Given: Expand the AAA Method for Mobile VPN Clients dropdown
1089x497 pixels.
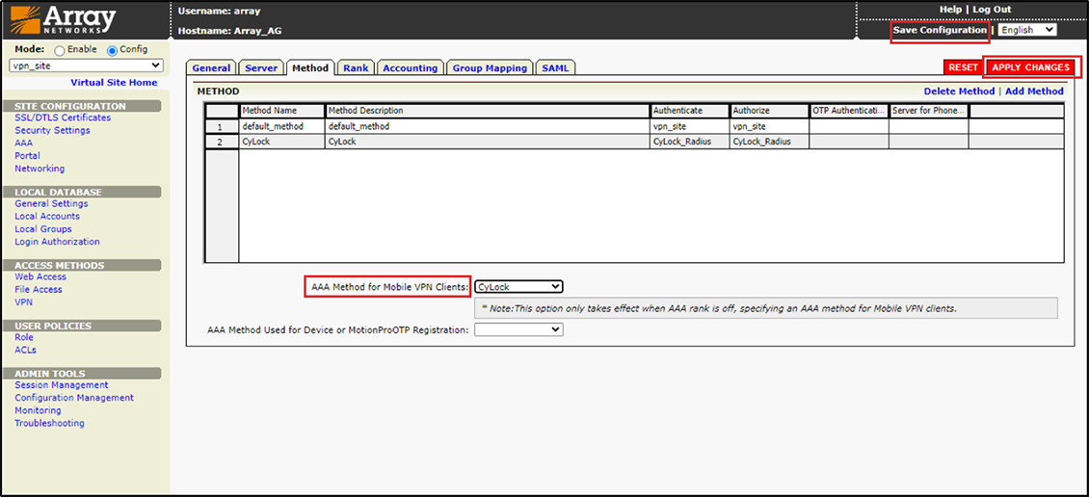Looking at the screenshot, I should click(518, 287).
